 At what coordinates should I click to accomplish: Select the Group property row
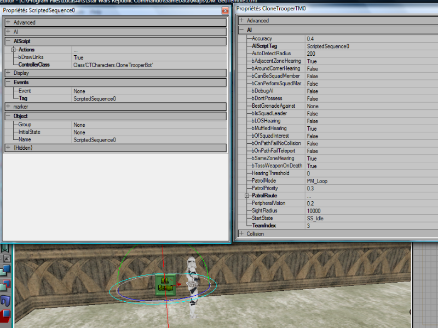coord(116,125)
